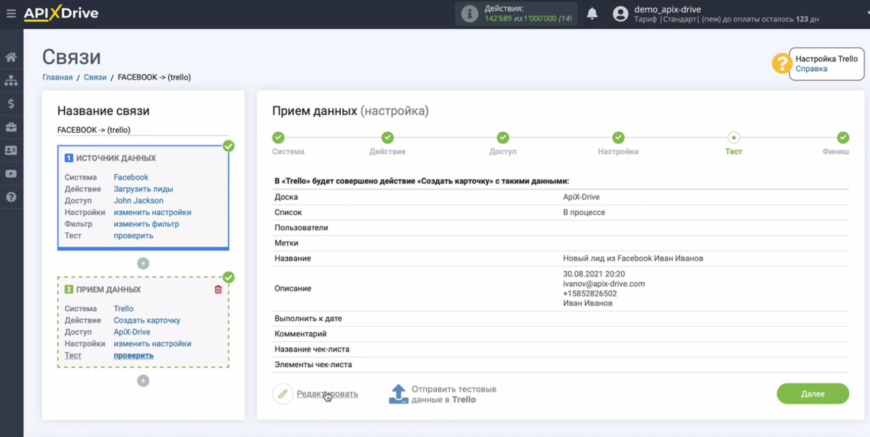Click the ApiX-Drive access link
870x437 pixels.
coord(132,332)
